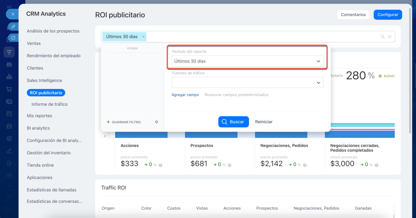Clear the filter bar with the X icon

390,37
